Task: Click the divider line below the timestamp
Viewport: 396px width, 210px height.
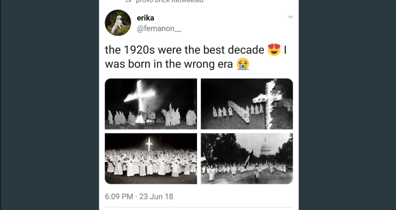Action: click(199, 207)
